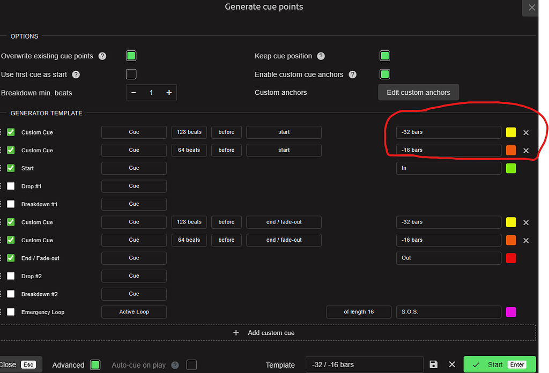The image size is (549, 373).
Task: Discard template via the X icon beside save
Action: 452,364
